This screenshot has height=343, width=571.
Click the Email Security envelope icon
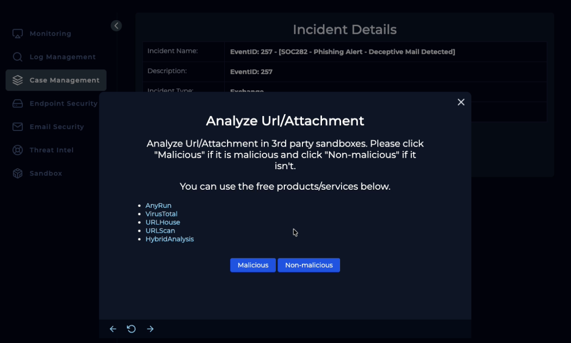18,127
